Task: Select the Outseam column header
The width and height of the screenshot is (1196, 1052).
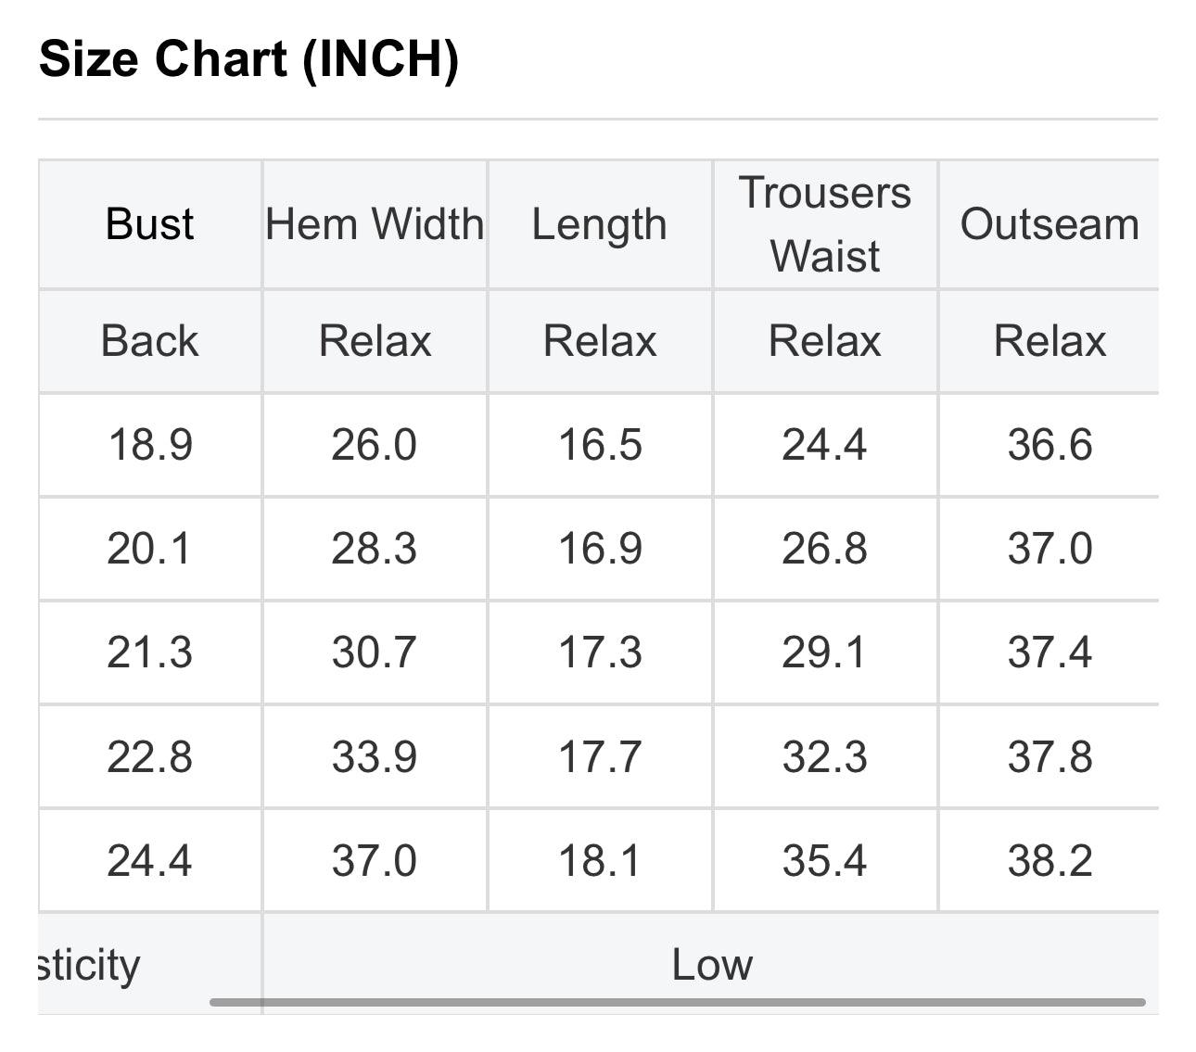Action: (1050, 224)
